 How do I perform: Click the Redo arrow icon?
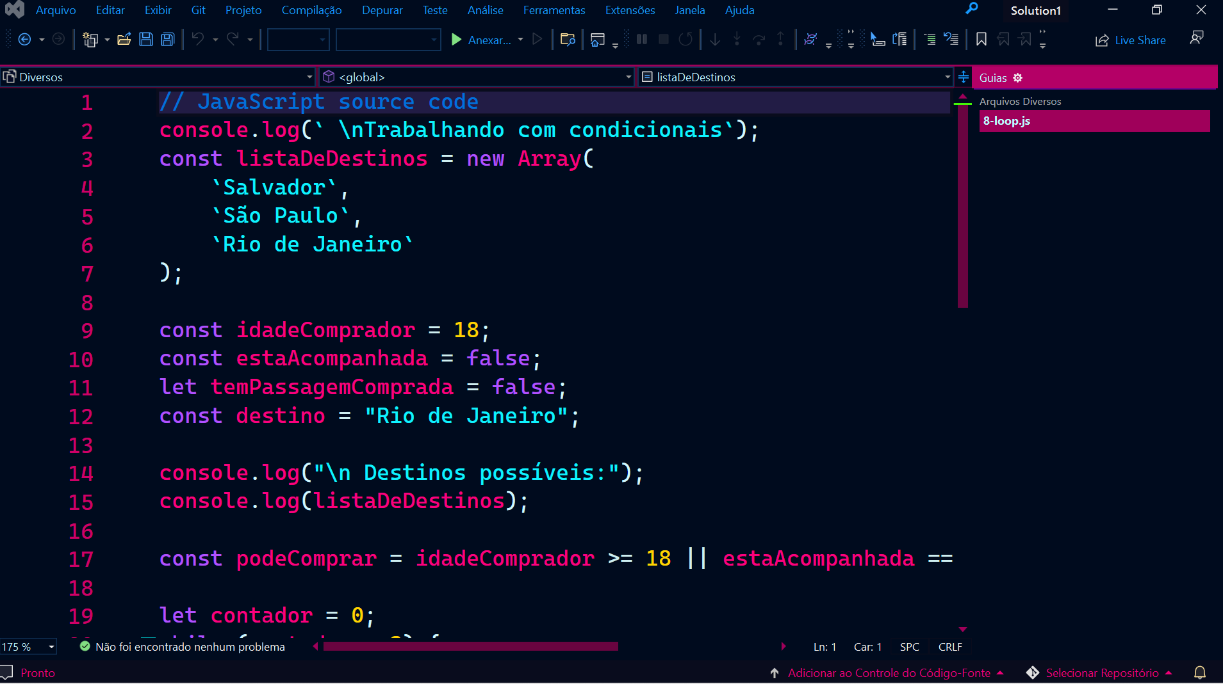(x=233, y=39)
